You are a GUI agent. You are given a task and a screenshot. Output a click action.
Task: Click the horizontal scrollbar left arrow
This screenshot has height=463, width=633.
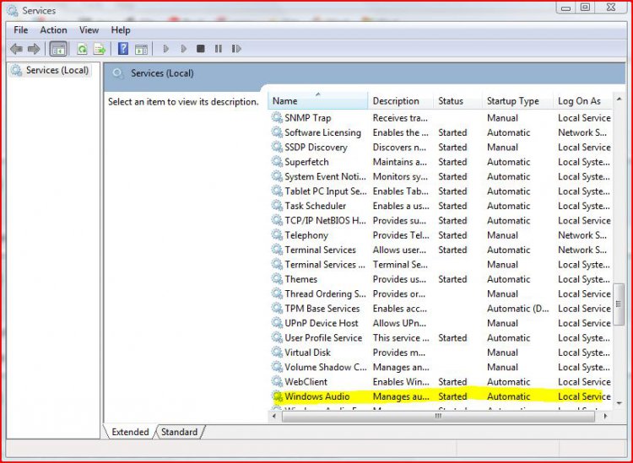coord(275,416)
